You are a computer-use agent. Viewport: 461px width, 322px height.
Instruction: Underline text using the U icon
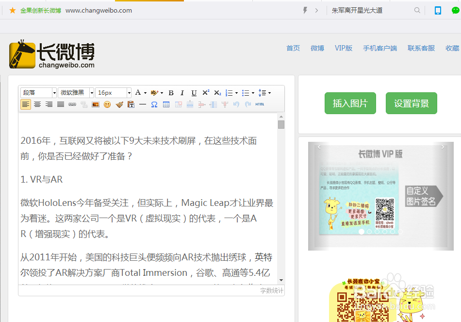pyautogui.click(x=194, y=93)
